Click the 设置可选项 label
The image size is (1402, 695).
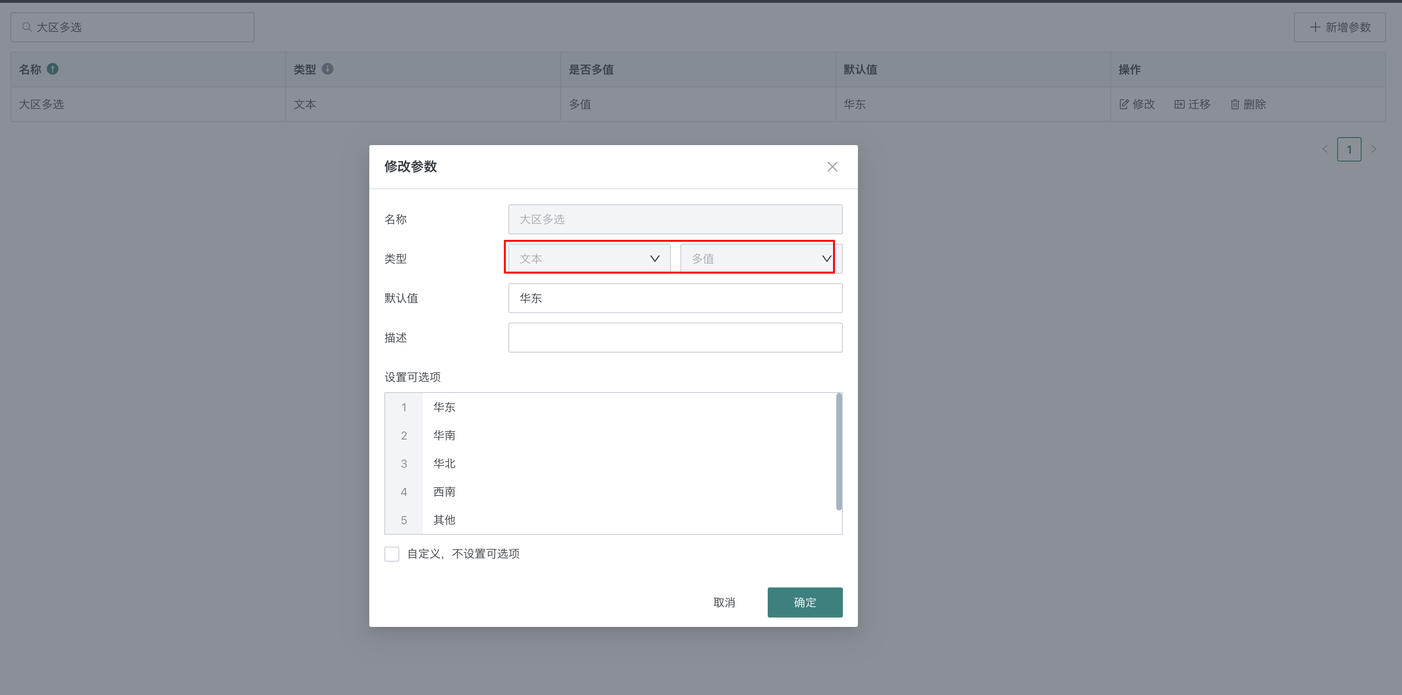coord(413,377)
